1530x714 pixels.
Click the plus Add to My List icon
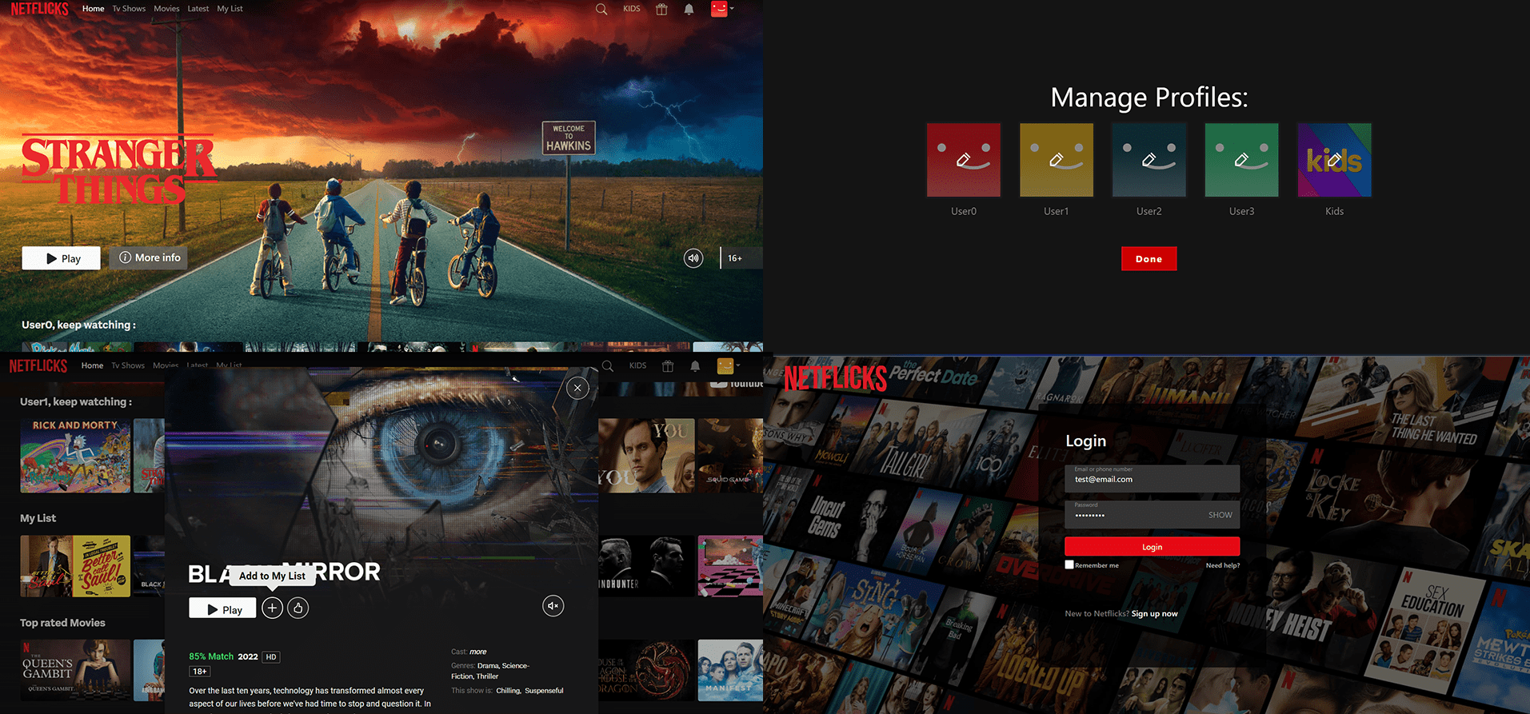click(272, 608)
